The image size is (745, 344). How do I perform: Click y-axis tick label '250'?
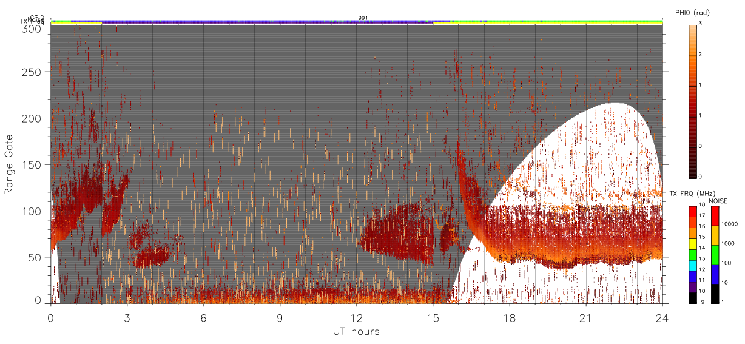pos(31,72)
